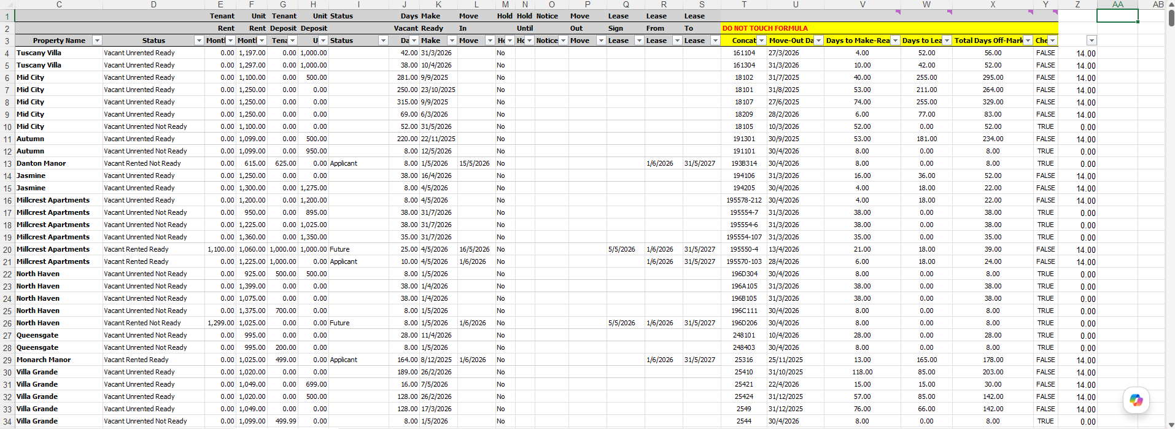The image size is (1175, 429).
Task: Click the vertical scrollbar thumb
Action: coord(1171,17)
